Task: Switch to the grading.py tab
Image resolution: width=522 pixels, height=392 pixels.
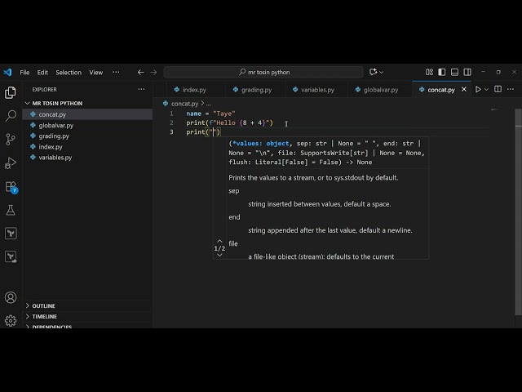Action: [256, 90]
